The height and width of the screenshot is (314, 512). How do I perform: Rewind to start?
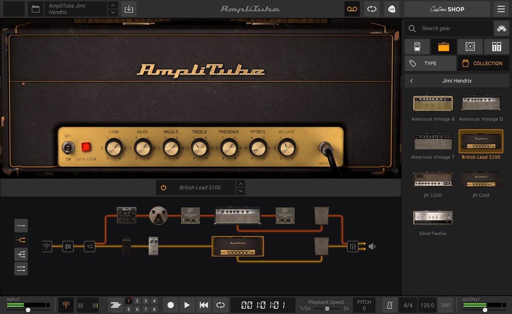[204, 305]
